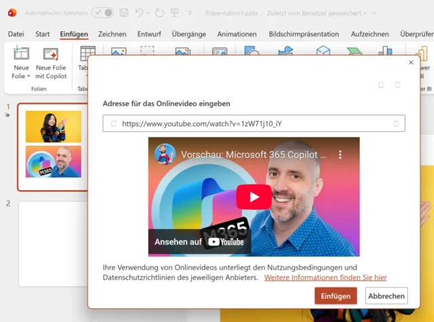Click the Cameo ribbon icon
The width and height of the screenshot is (434, 322).
(x=220, y=52)
